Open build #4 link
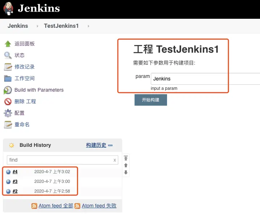Viewport: 260px width, 215px height. (x=15, y=172)
